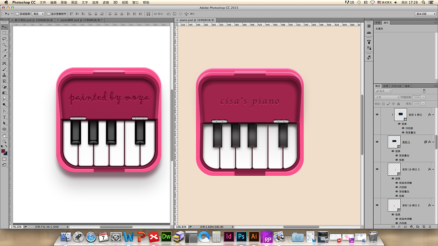Hide the 矩形 5 拷贝 layer

click(377, 114)
